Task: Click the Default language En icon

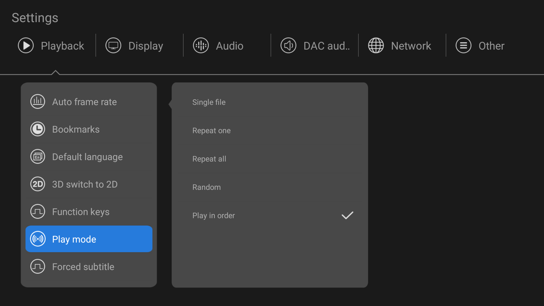Action: click(38, 156)
